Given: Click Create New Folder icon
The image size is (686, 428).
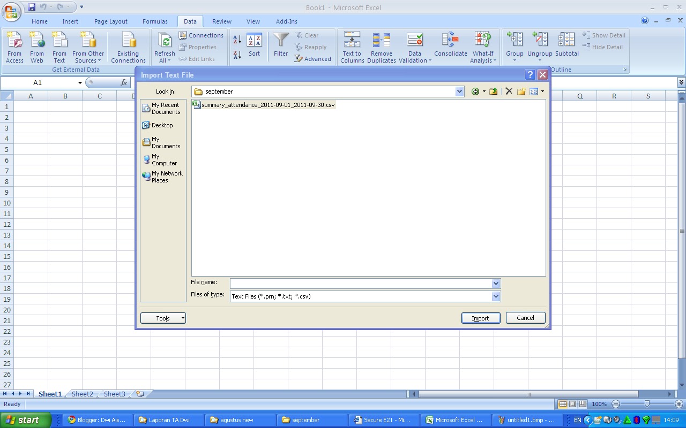Looking at the screenshot, I should [x=521, y=91].
